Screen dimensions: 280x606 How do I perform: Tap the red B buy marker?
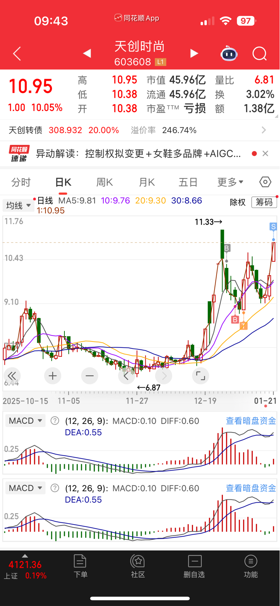[x=235, y=320]
